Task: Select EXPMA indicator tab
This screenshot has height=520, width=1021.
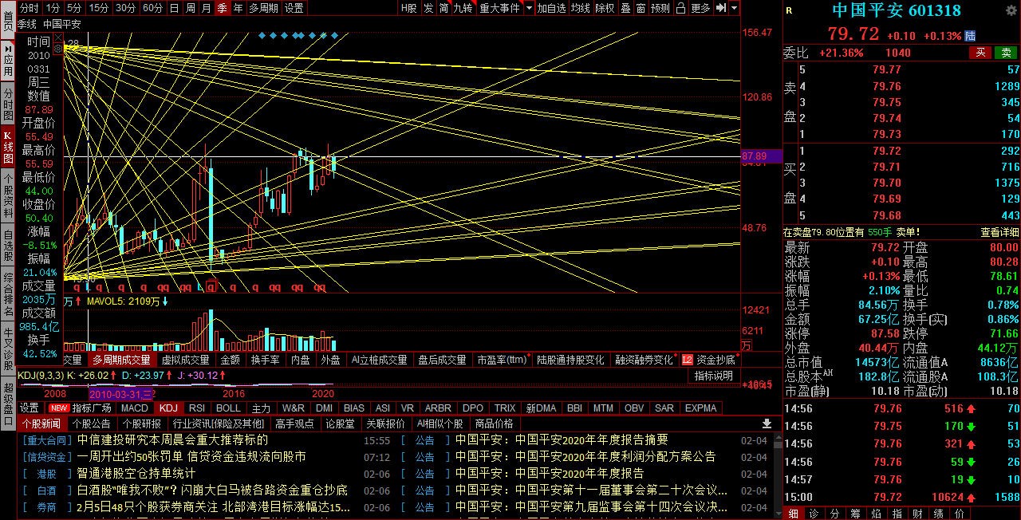Action: (700, 408)
